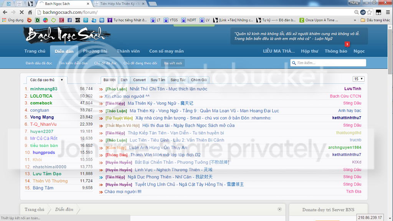The height and width of the screenshot is (221, 393).
Task: Collapse the Diễn đàn breadcrumb panel arrow
Action: point(279,209)
